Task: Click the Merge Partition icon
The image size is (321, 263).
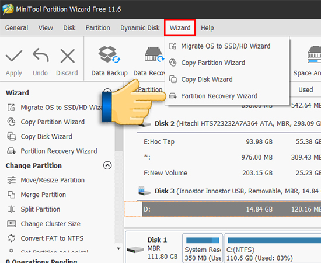Action: tap(11, 195)
